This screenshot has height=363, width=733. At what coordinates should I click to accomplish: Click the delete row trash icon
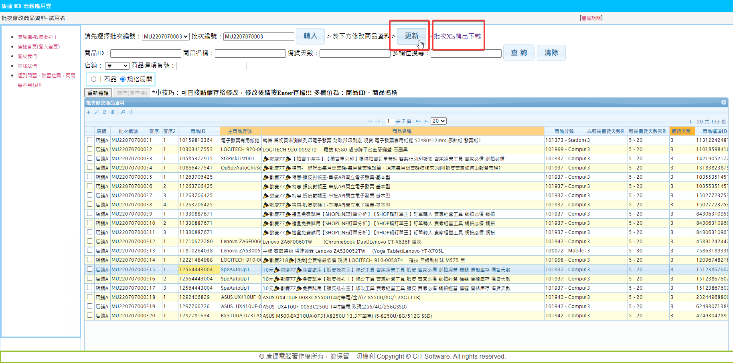[x=113, y=112]
